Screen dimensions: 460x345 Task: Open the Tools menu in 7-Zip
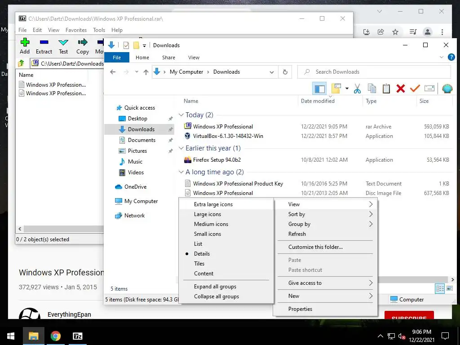[x=99, y=30]
